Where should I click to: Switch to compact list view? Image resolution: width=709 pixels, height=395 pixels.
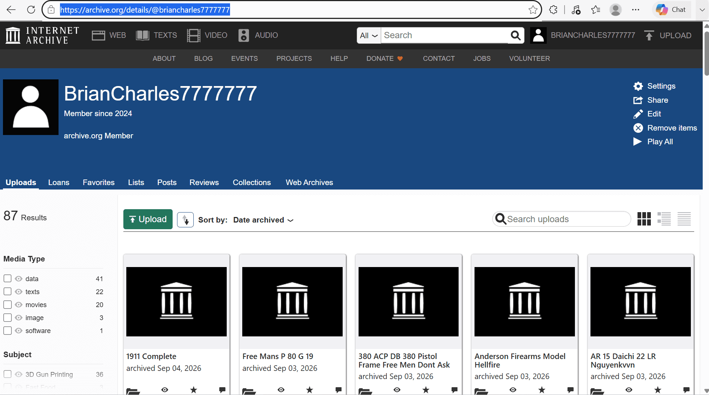tap(684, 219)
